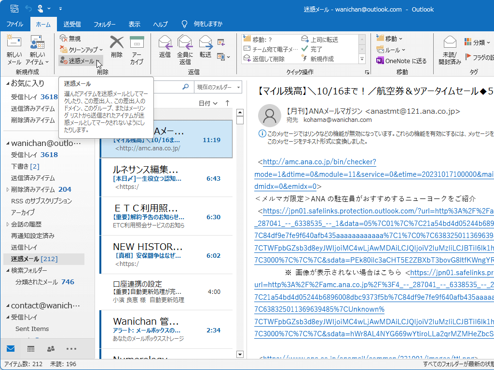Viewport: 494px width, 370px height.
Task: Open the Junk (迷惑メール) dropdown
Action: (99, 61)
